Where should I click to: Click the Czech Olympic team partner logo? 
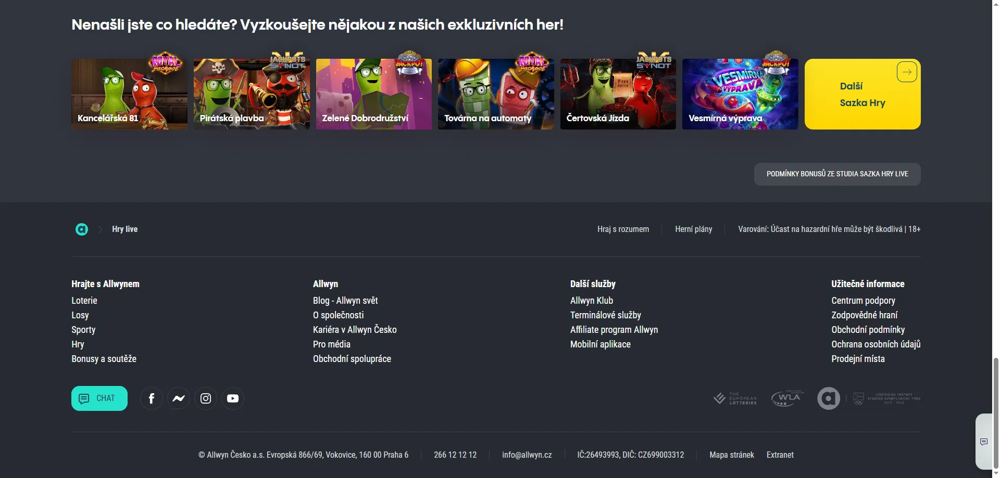click(x=886, y=398)
